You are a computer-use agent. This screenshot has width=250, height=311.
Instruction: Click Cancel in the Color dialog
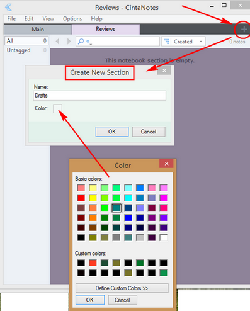(122, 300)
